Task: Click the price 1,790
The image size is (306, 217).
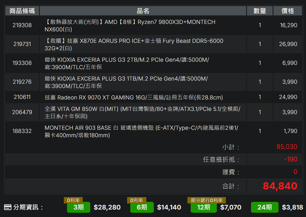Action: point(290,131)
